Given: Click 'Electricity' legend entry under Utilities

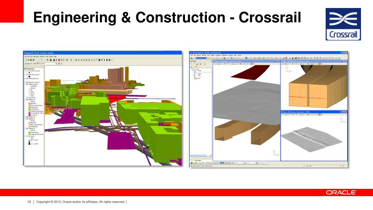Looking at the screenshot, I should (x=32, y=88).
